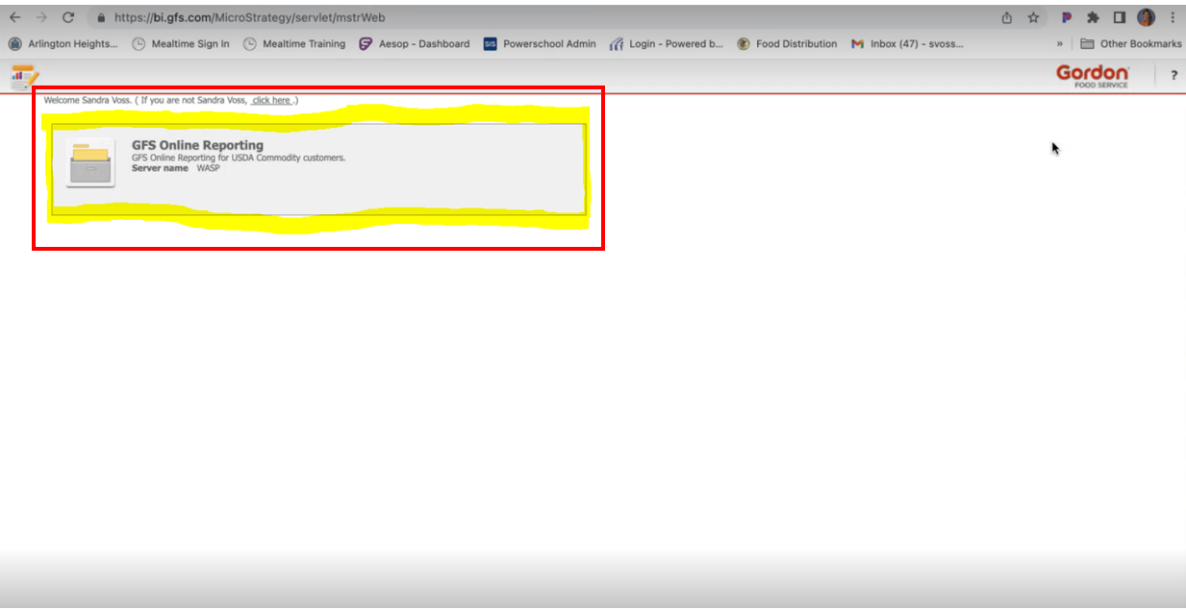Click the "Welcome Sandra Voss." text

(x=88, y=100)
